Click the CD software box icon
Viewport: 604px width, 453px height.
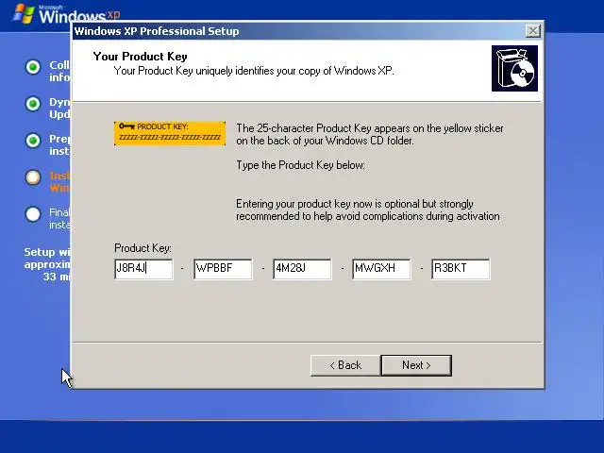coord(514,69)
